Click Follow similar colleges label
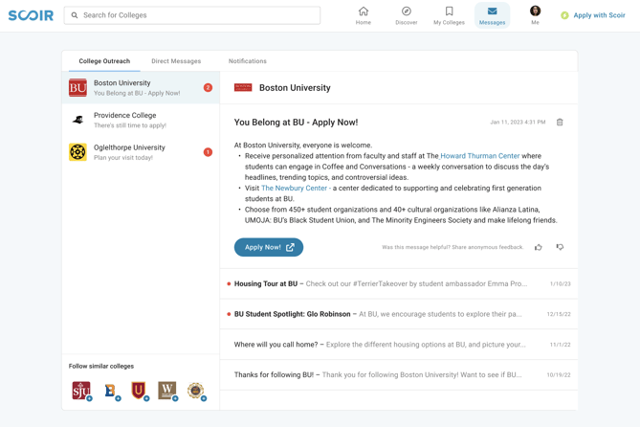 click(x=101, y=366)
